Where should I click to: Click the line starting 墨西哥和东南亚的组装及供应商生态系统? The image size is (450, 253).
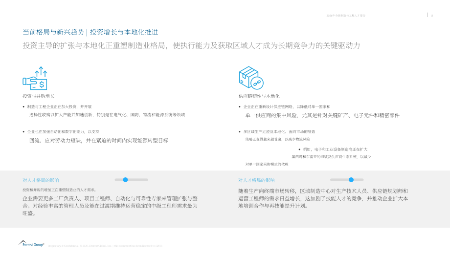click(x=331, y=157)
